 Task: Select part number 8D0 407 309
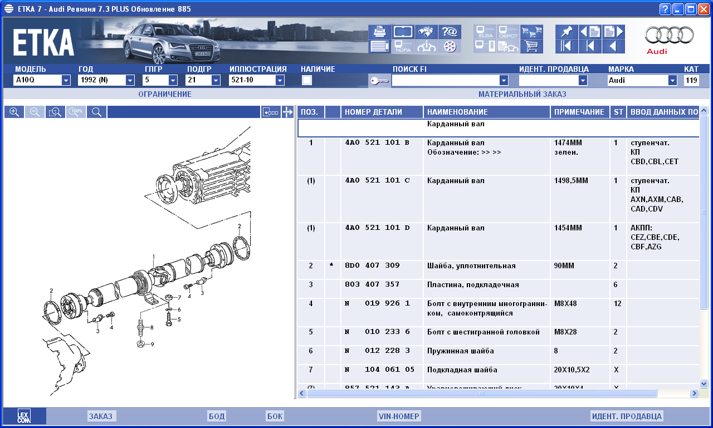click(372, 265)
